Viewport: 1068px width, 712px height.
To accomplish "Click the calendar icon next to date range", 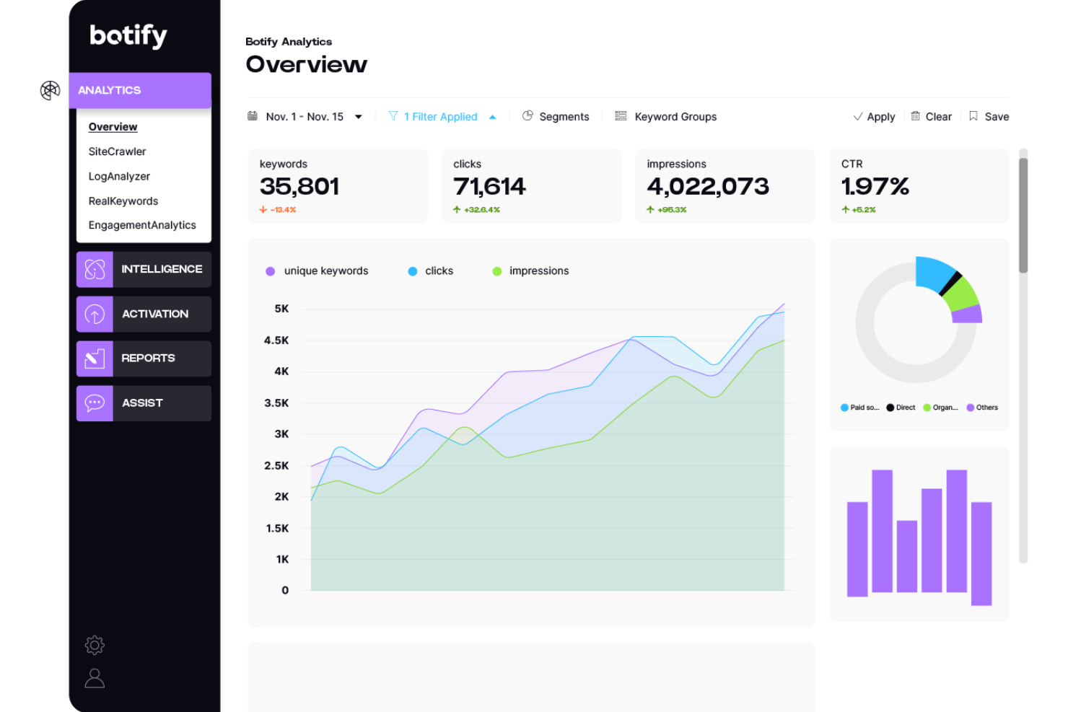I will (x=252, y=115).
